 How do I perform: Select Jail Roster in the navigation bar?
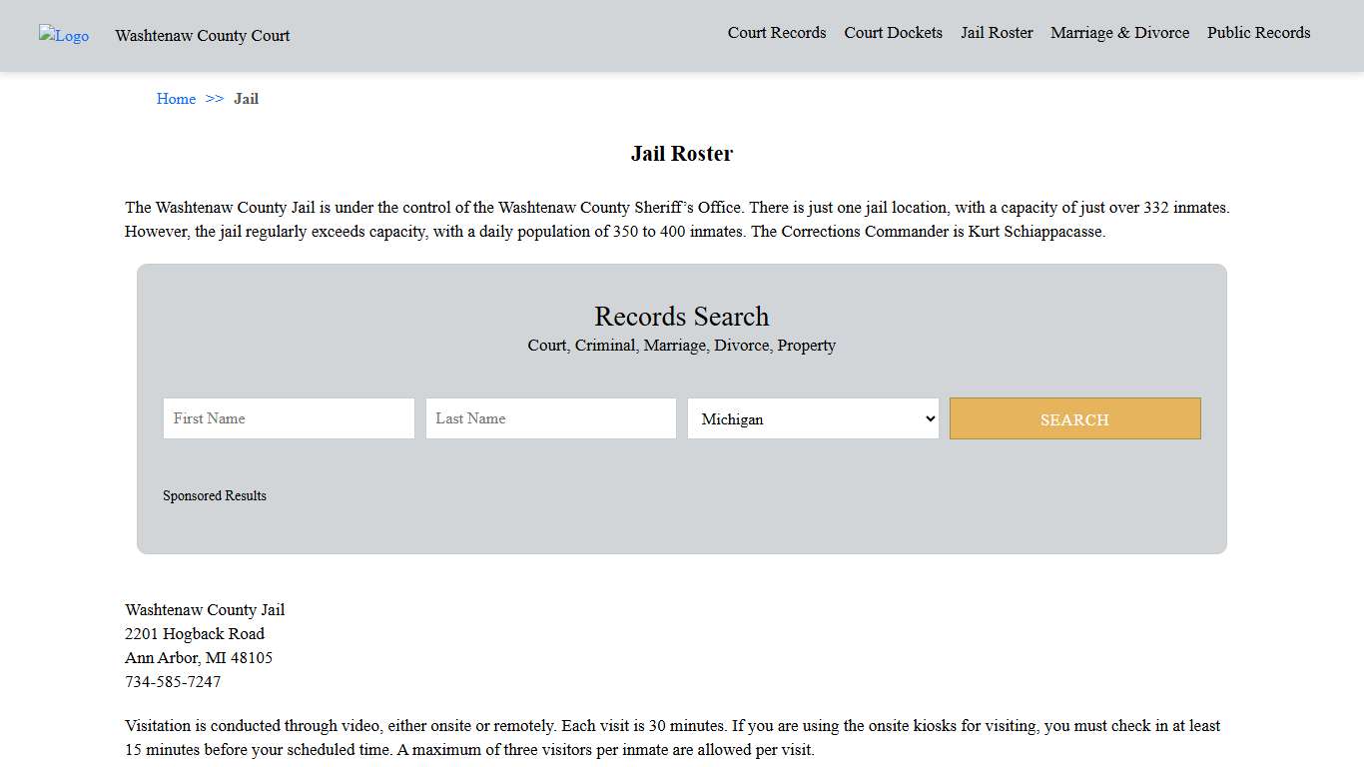997,33
